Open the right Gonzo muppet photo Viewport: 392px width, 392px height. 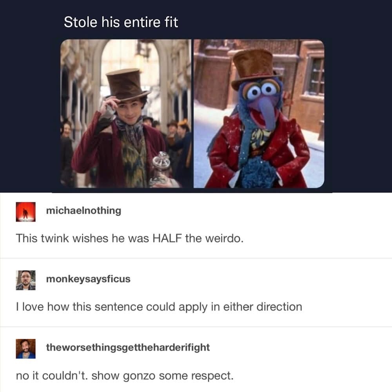coord(259,114)
